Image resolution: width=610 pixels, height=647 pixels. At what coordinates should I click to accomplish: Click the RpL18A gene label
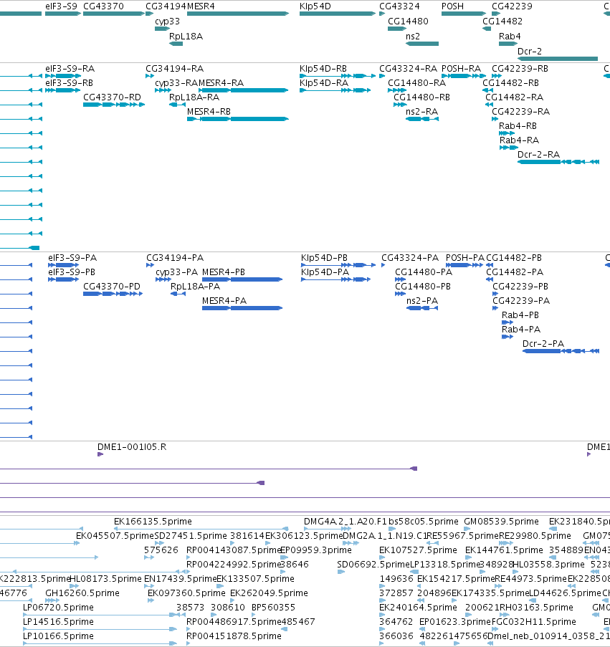click(x=186, y=37)
